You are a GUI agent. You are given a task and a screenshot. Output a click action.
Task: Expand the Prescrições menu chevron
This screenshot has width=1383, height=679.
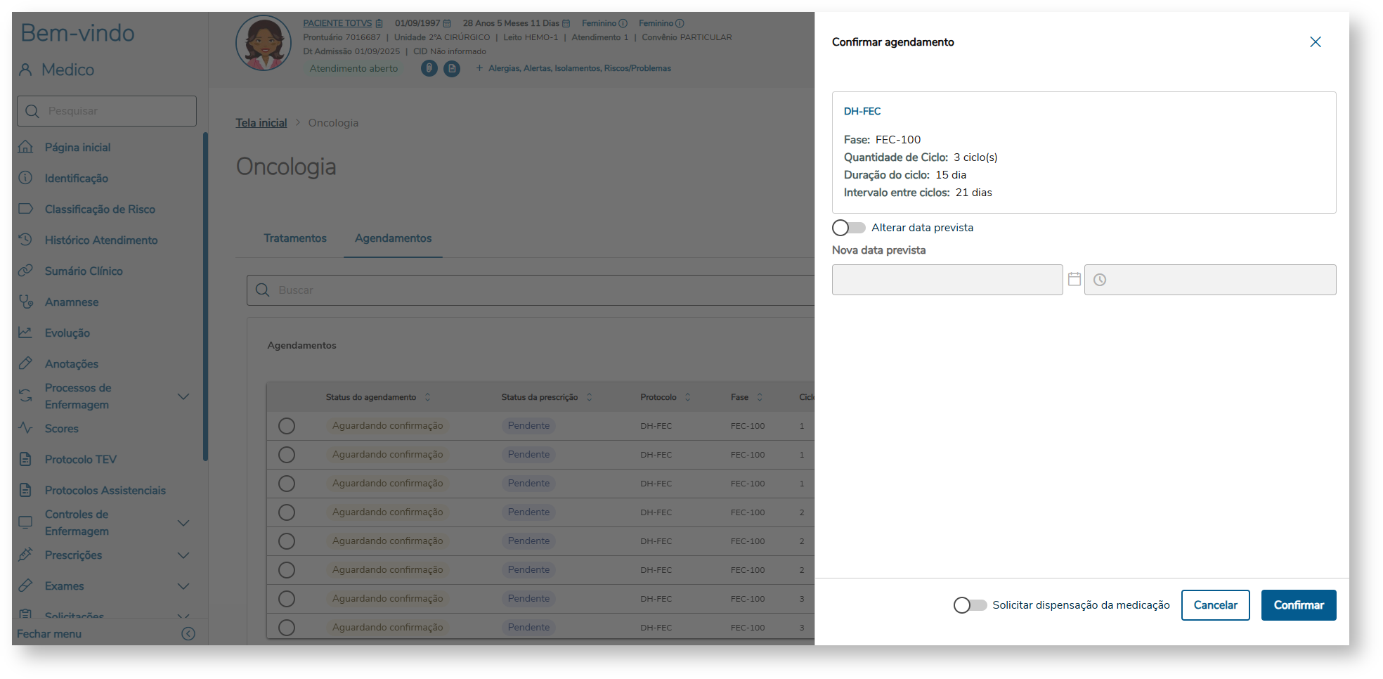(183, 555)
